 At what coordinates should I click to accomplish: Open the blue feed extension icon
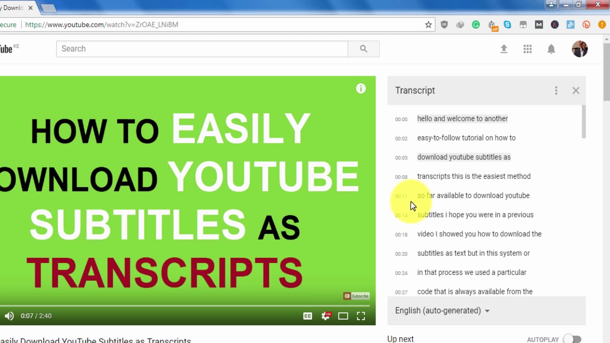pyautogui.click(x=570, y=25)
